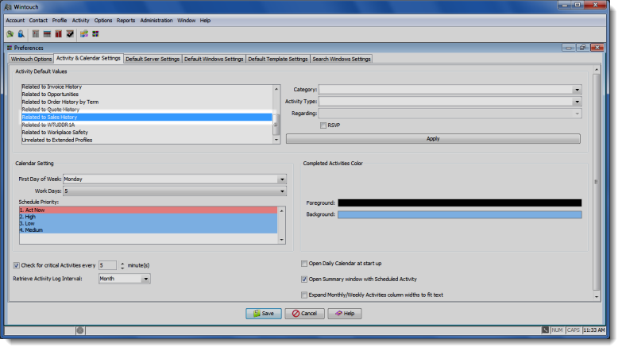Viewport: 622px width, 351px height.
Task: Increase minutes with the stepper up arrow
Action: point(122,264)
